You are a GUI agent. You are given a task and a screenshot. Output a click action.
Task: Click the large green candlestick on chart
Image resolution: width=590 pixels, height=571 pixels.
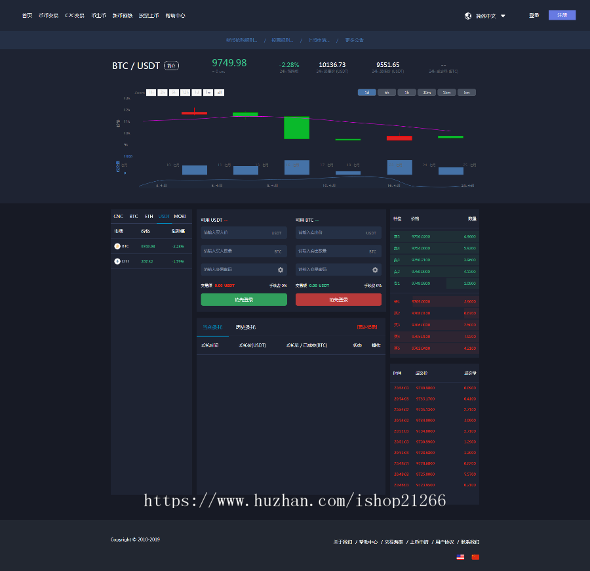[296, 128]
